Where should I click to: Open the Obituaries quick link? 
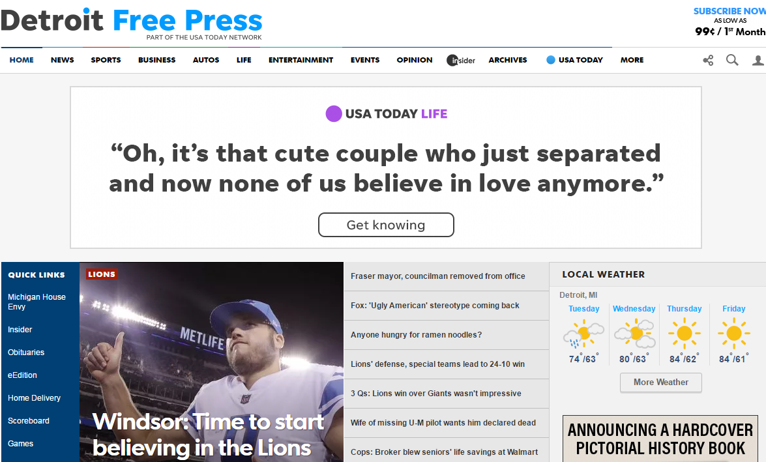[26, 353]
